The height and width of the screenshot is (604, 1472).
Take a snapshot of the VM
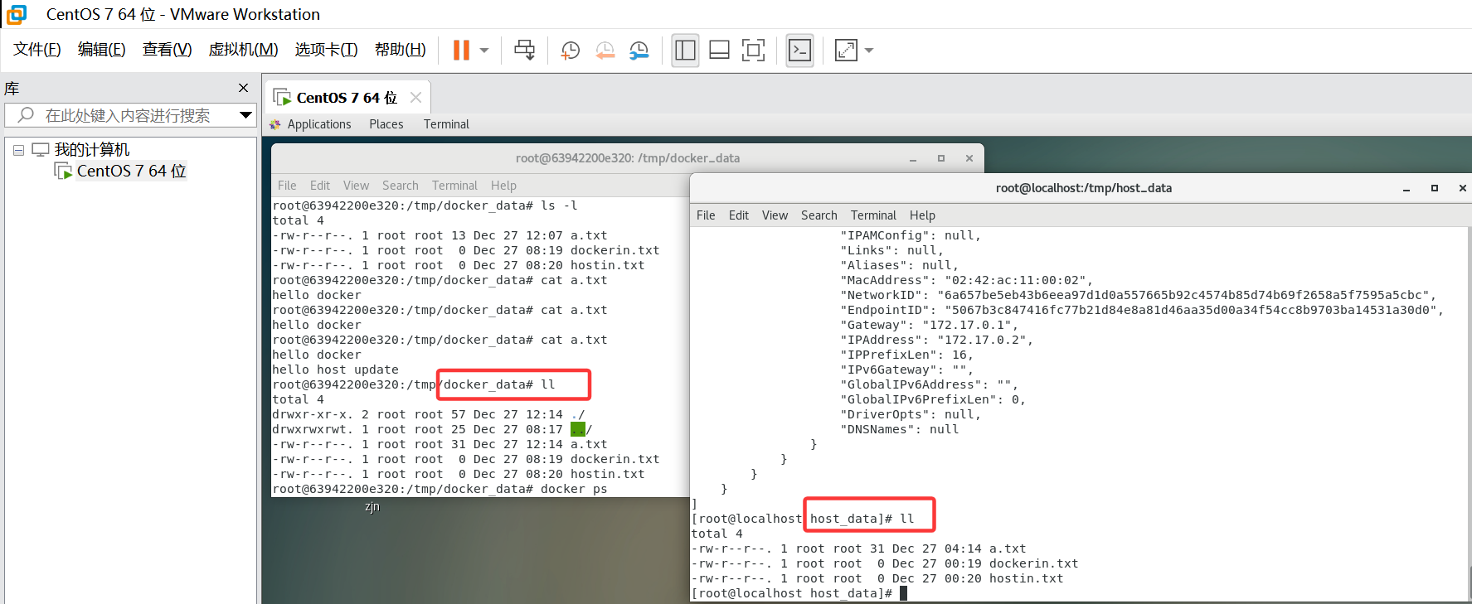click(x=570, y=51)
